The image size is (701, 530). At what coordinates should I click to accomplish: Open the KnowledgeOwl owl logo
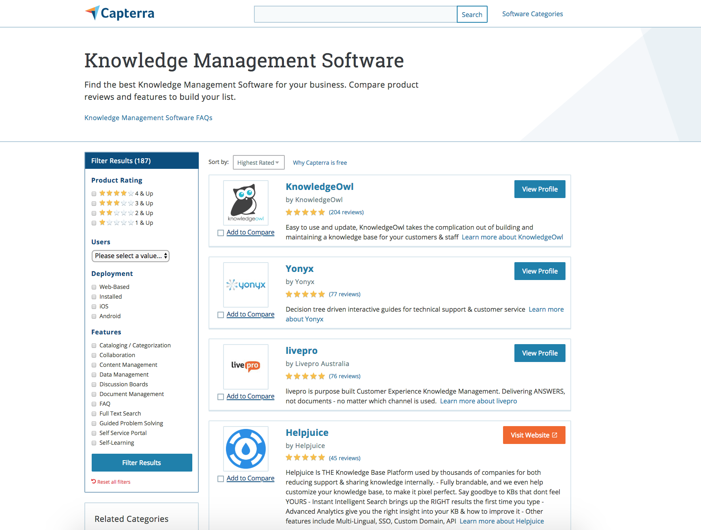[246, 203]
